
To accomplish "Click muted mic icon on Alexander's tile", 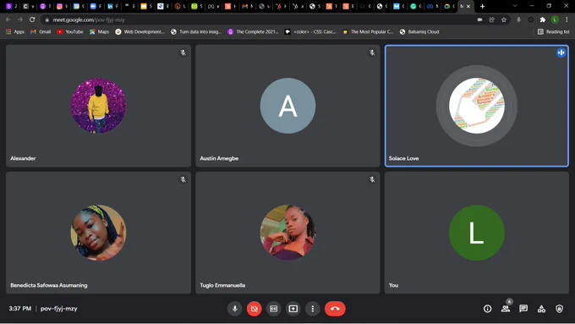I will point(183,52).
